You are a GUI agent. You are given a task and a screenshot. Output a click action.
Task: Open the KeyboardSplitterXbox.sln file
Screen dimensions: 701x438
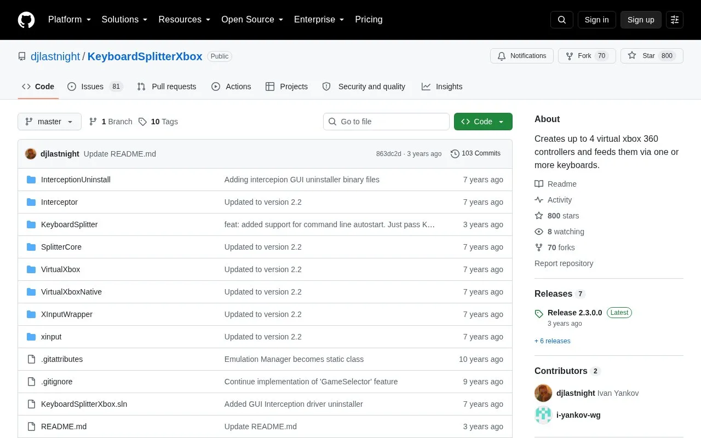[84, 404]
